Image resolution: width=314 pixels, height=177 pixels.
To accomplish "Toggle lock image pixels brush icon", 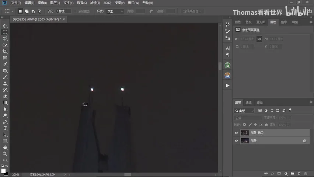I will 250,125.
